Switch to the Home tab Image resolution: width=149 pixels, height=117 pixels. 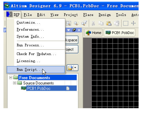coord(93,33)
